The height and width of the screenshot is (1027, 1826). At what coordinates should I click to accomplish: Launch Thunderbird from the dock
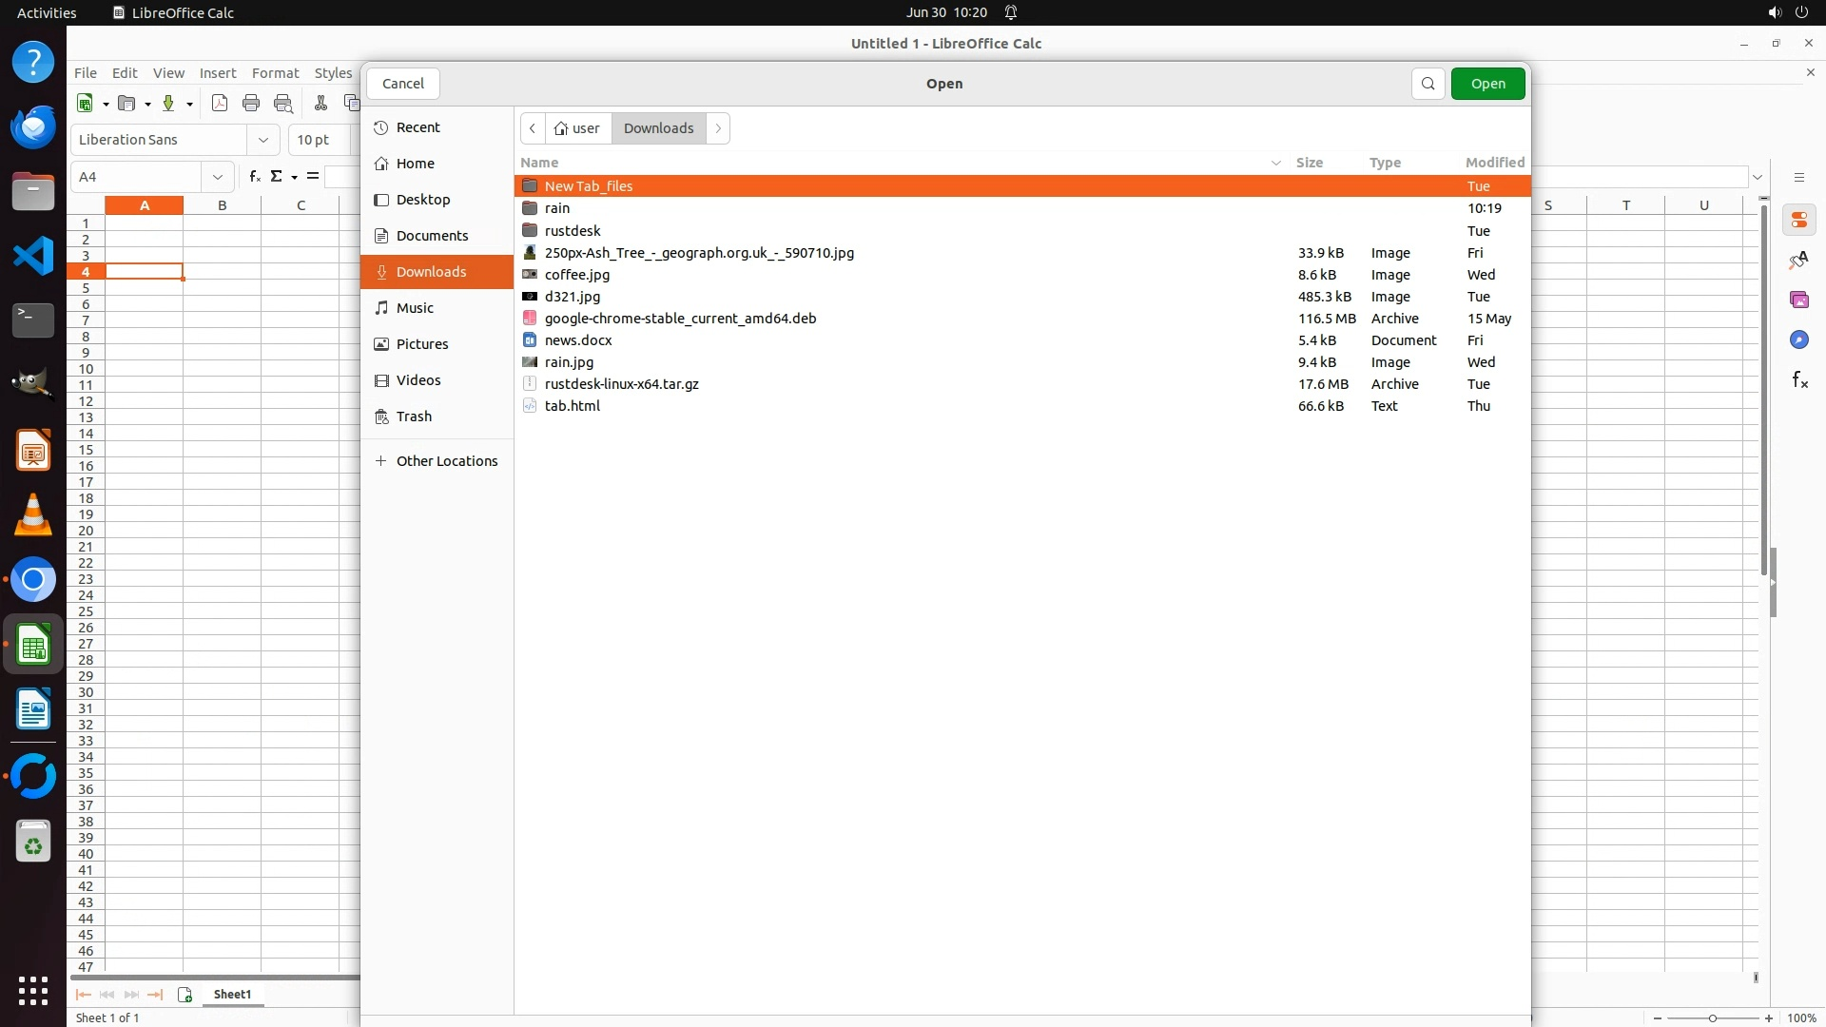[33, 126]
